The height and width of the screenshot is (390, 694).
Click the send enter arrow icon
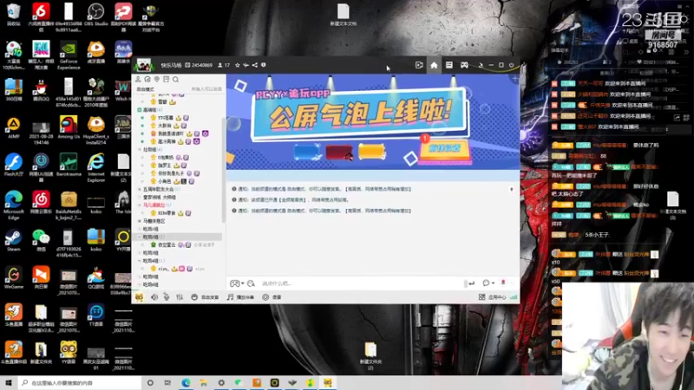(471, 283)
